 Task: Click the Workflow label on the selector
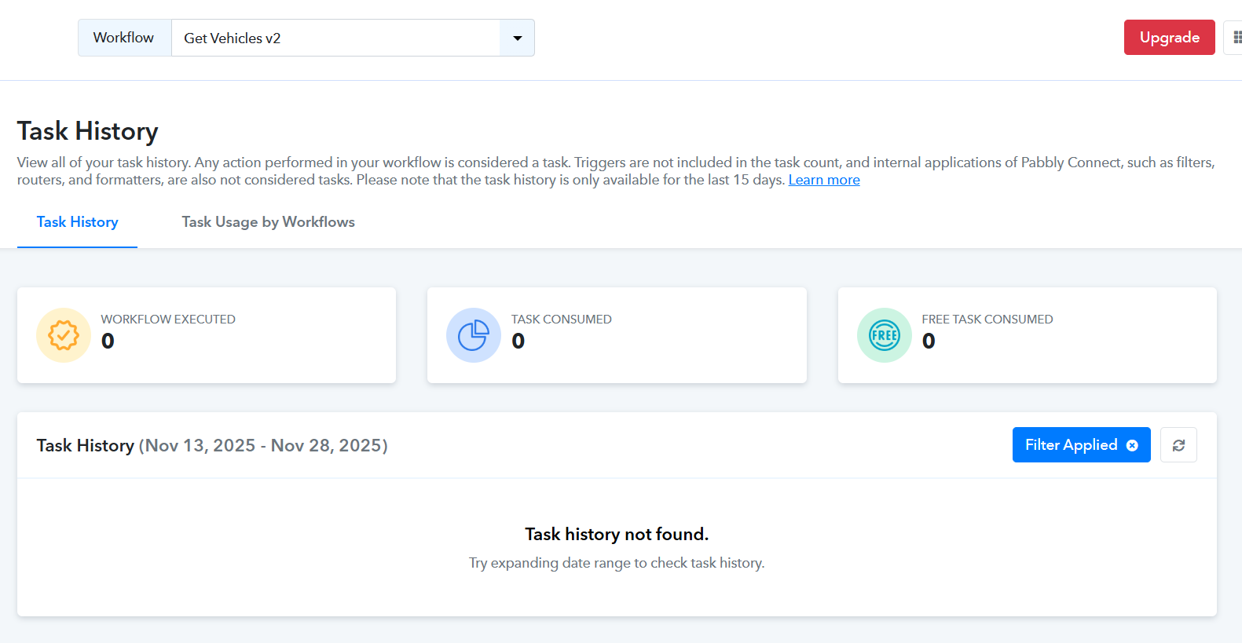pyautogui.click(x=124, y=38)
